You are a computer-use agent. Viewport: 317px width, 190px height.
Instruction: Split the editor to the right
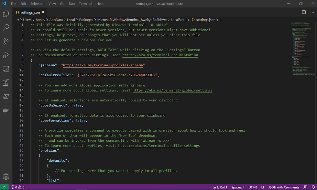coord(304,12)
